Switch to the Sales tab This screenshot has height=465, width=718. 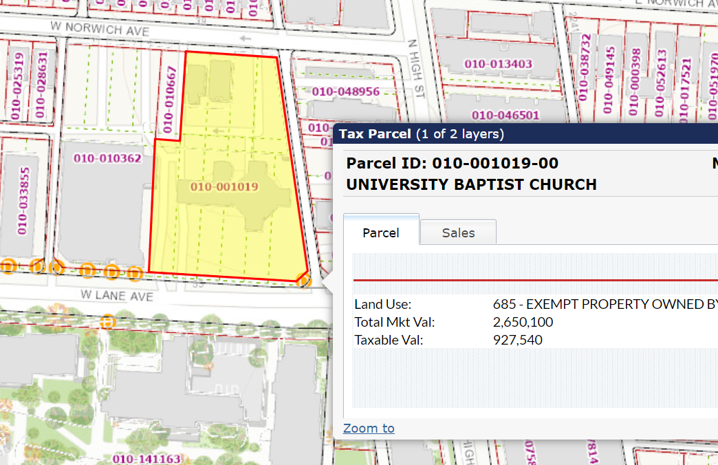[x=458, y=232]
